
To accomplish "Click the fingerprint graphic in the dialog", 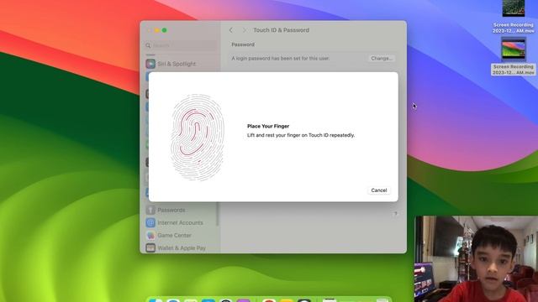I will pyautogui.click(x=198, y=138).
